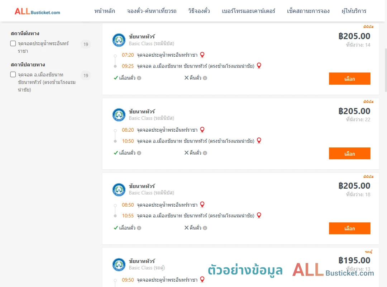Tick the จุดจอดประตูน้ำพระอินทร์ราชา origin checkbox
This screenshot has width=387, height=287.
point(13,43)
